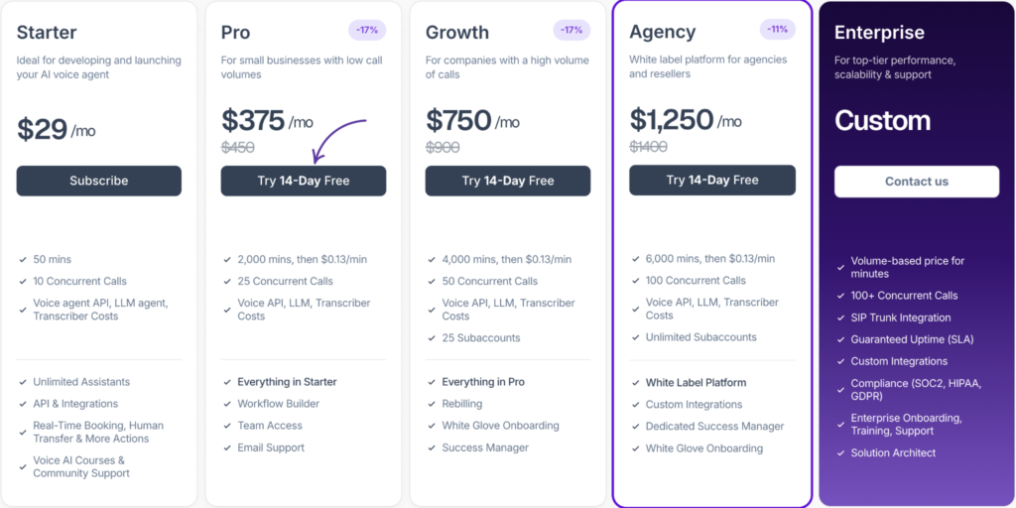Click checkmark icon beside Workflow Builder
The image size is (1016, 508).
point(227,404)
